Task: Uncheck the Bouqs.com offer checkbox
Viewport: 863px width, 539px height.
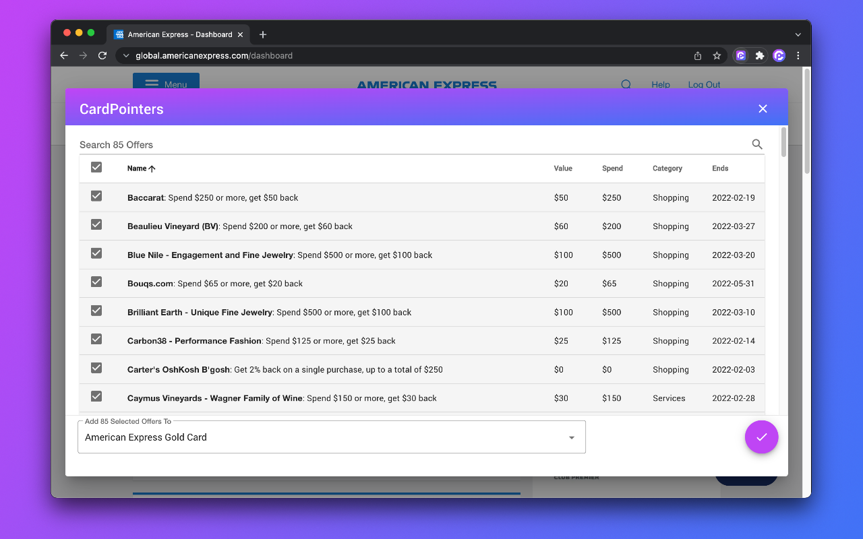Action: [x=96, y=282]
